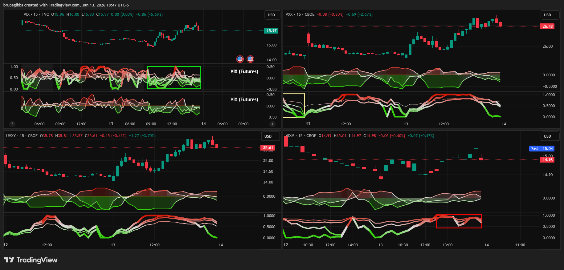Click the Z timezone icon on VIX chart
Viewport: 564px width, 270px height.
[12, 124]
